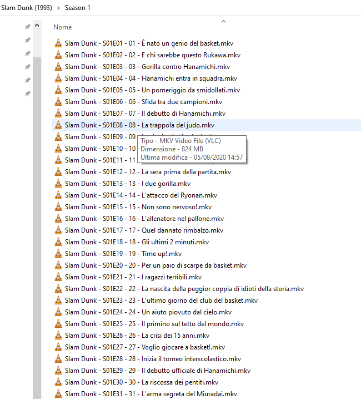Click Season 1 breadcrumb segment
The height and width of the screenshot is (399, 361).
pos(78,8)
